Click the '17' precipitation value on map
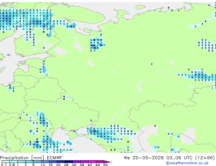 tap(71, 26)
